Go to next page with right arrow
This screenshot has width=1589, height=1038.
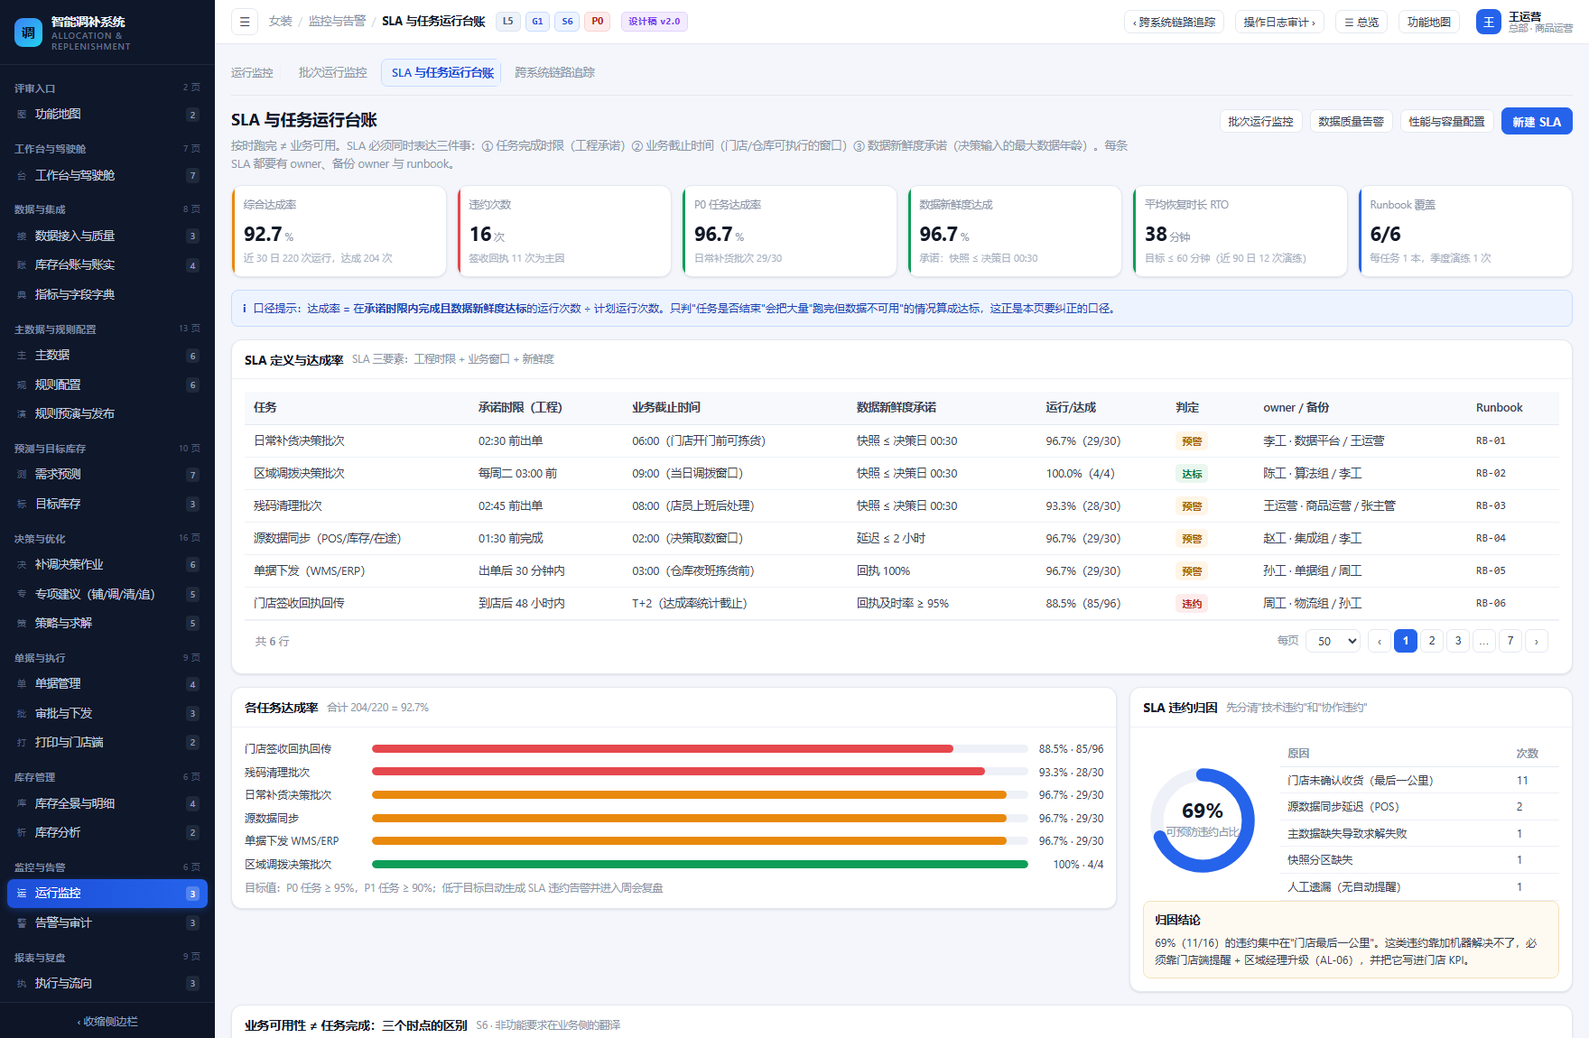click(1537, 641)
